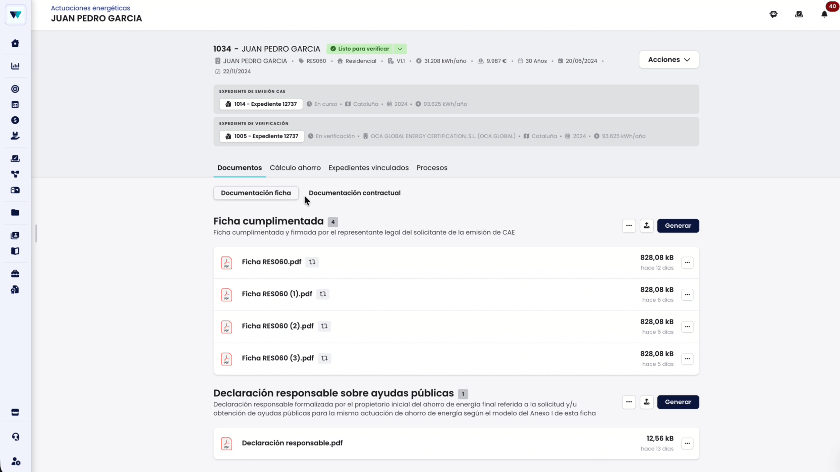
Task: Click the Listo para verificar status badge
Action: coord(360,49)
